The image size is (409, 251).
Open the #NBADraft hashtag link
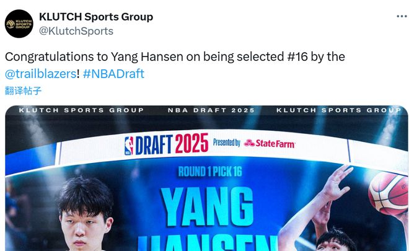(113, 74)
